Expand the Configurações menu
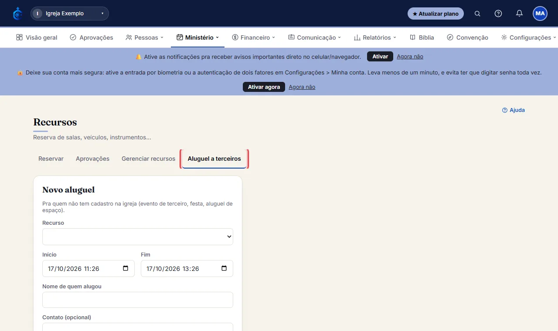Viewport: 558px width, 331px height. 528,37
